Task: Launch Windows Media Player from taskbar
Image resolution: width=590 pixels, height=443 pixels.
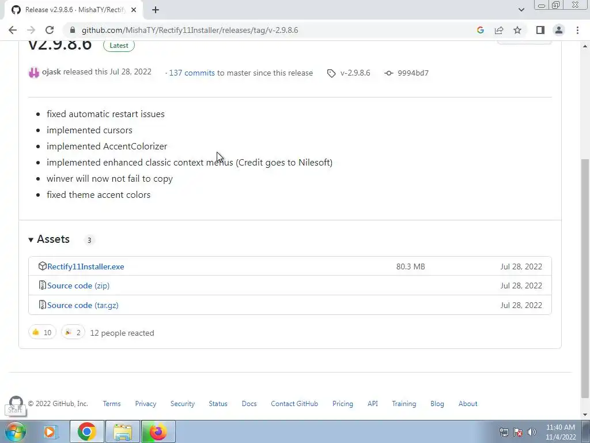Action: pos(50,431)
